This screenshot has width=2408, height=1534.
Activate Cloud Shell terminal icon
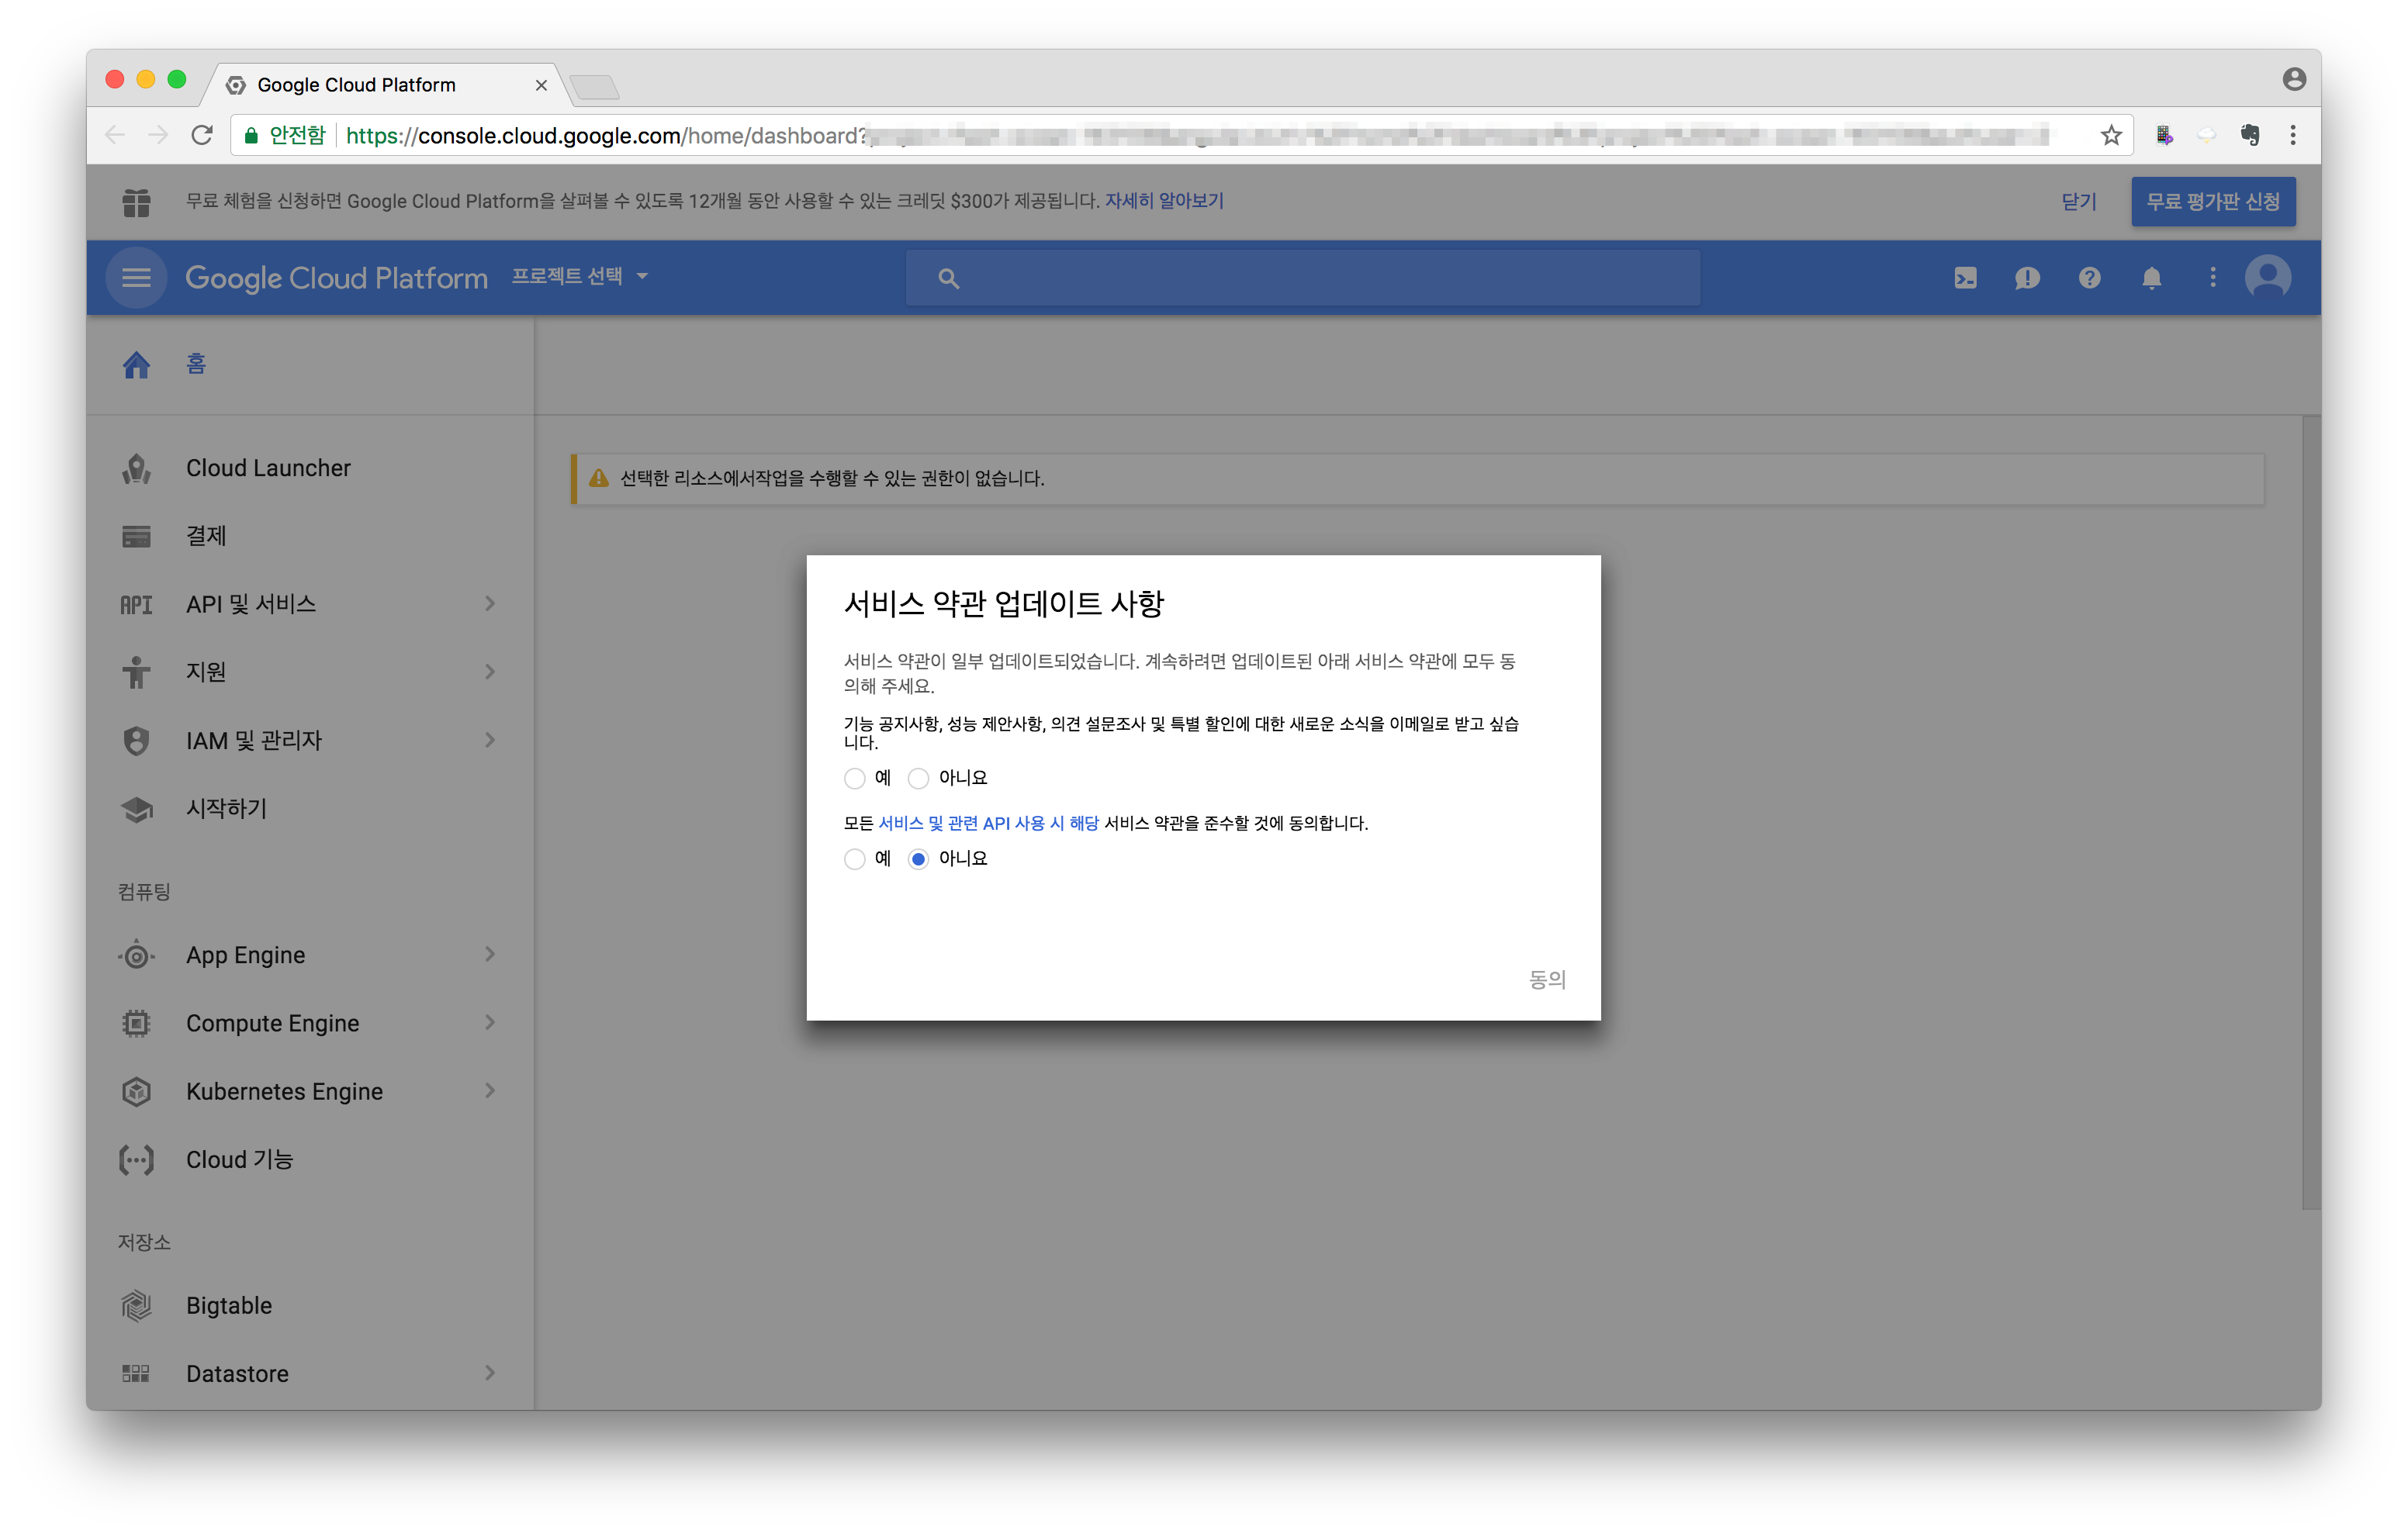(x=1965, y=278)
